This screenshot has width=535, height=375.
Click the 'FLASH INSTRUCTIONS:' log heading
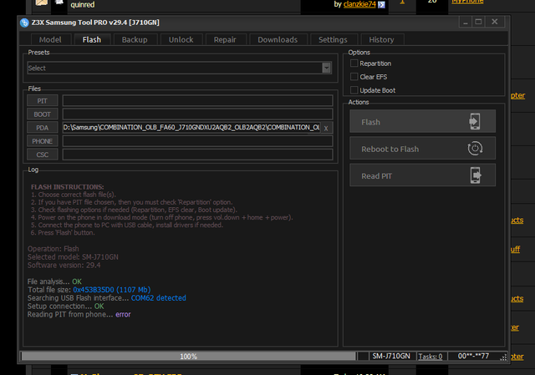pos(67,187)
